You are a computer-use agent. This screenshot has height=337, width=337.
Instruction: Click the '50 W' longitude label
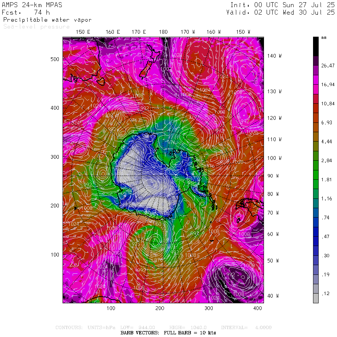273,261
